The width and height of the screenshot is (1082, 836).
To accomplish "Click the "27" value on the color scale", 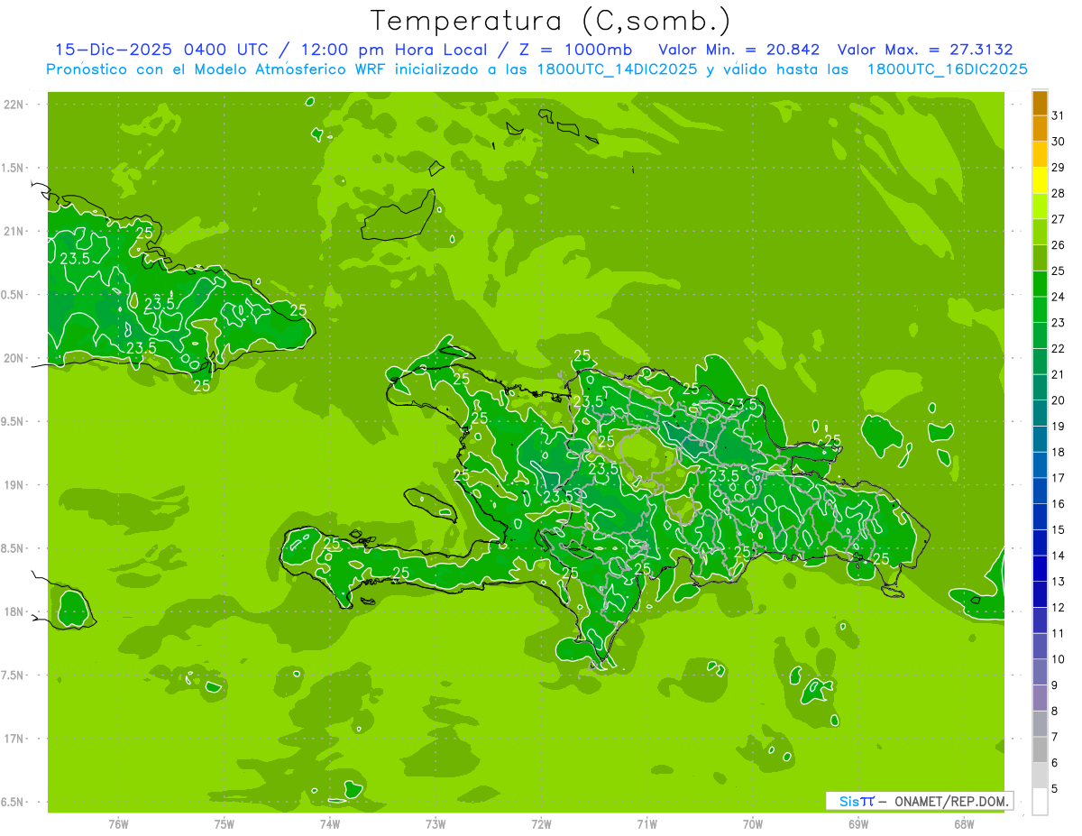I will pos(1059,219).
